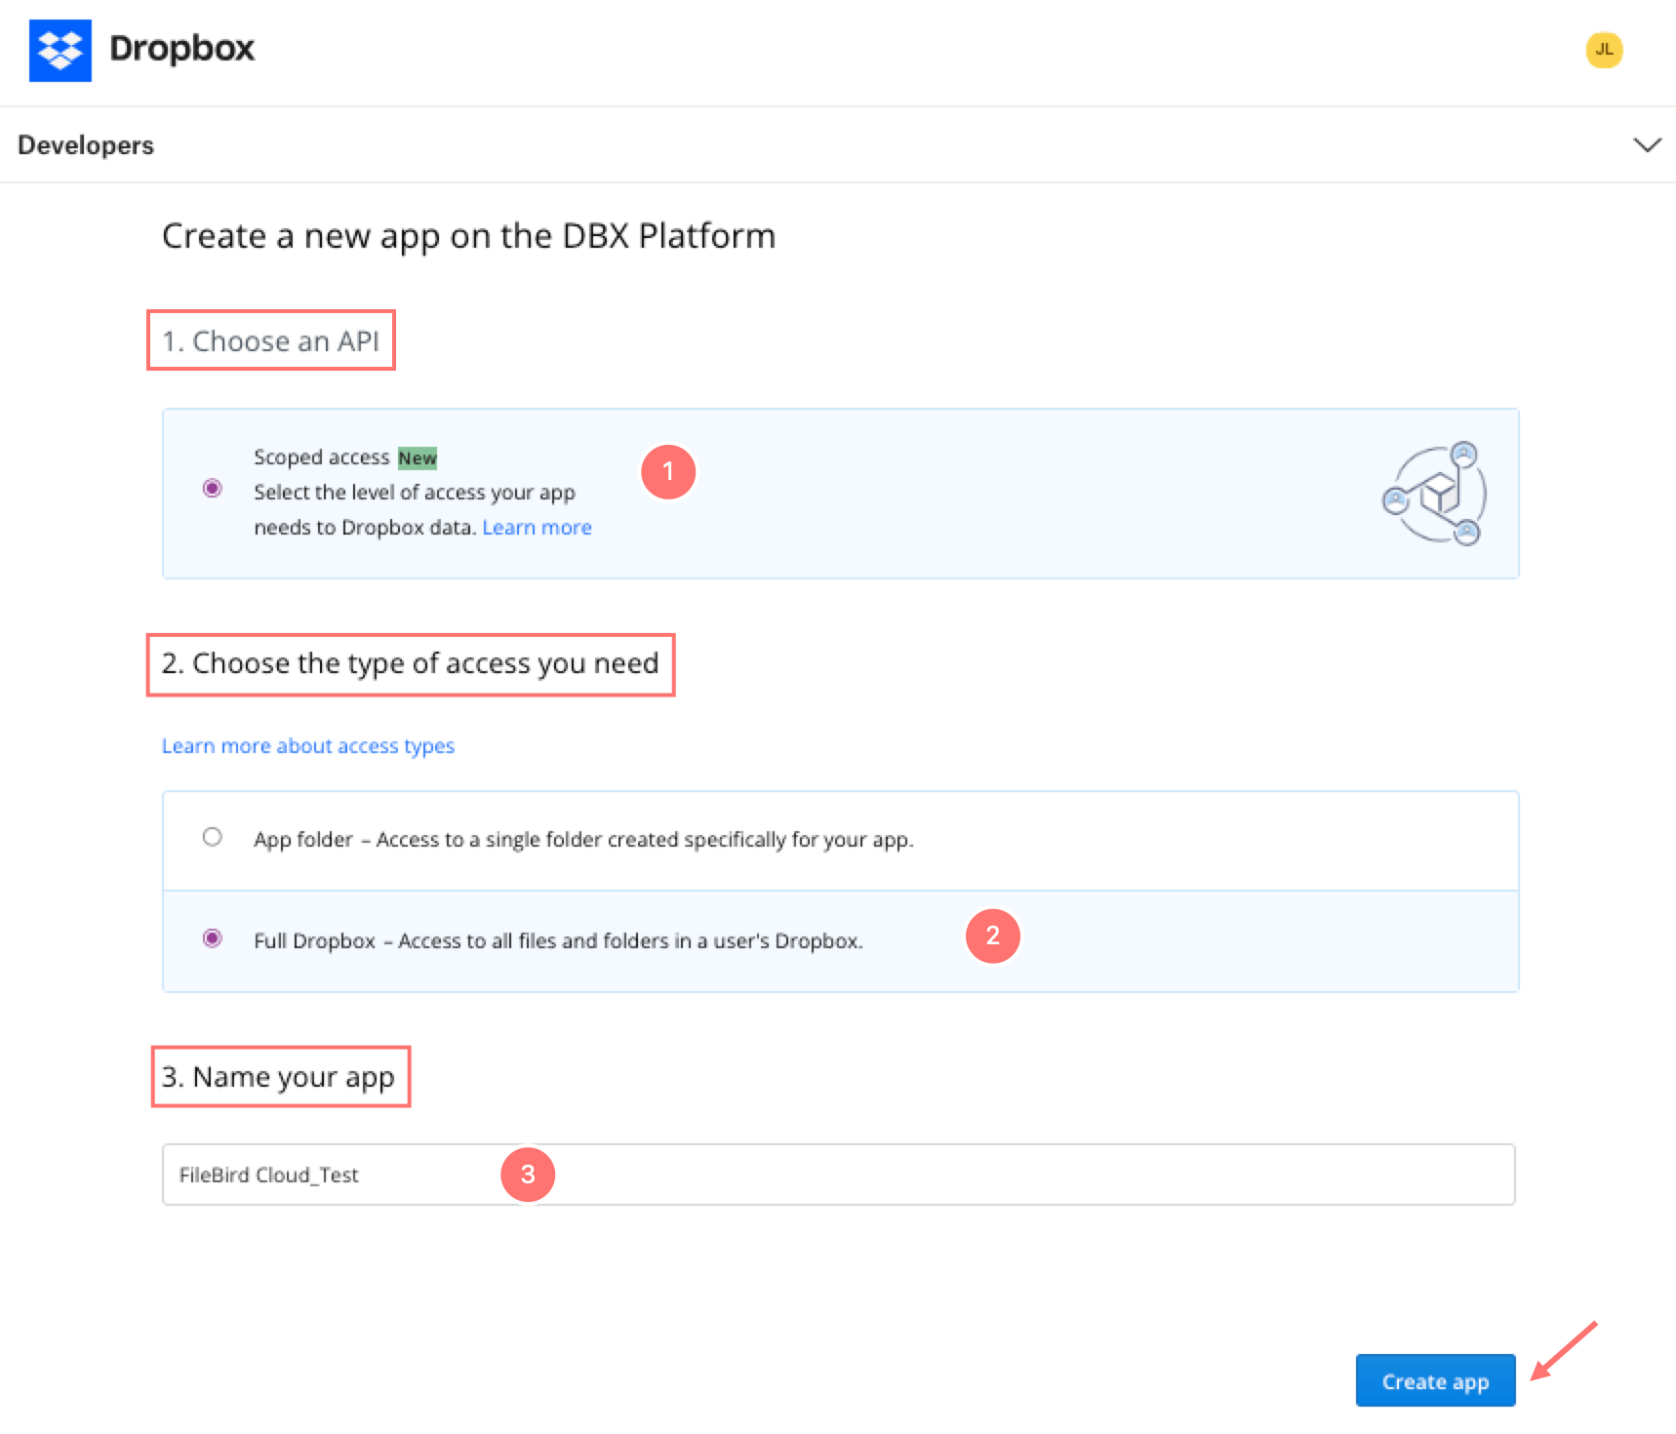
Task: Select the Full Dropbox radio option
Action: (x=212, y=938)
